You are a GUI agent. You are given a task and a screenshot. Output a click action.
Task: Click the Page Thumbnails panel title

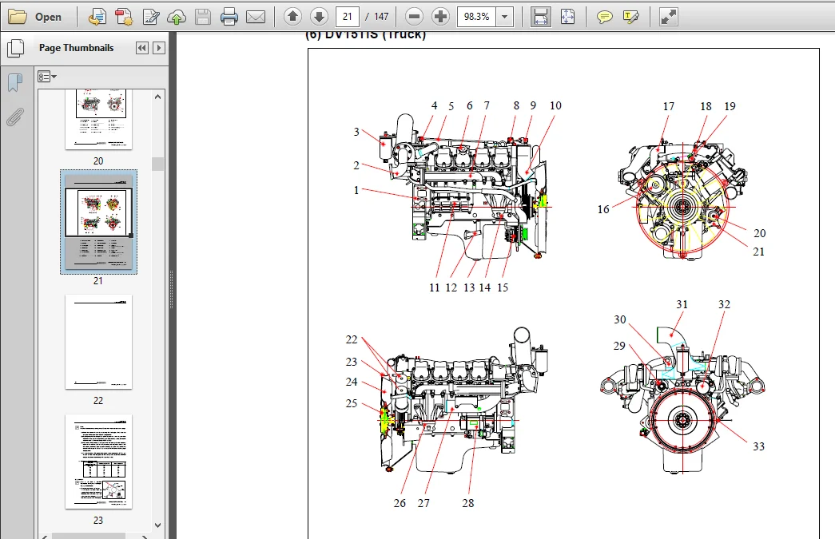coord(76,48)
